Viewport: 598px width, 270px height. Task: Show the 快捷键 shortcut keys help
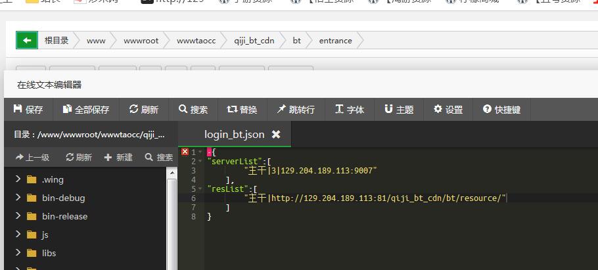click(x=501, y=110)
